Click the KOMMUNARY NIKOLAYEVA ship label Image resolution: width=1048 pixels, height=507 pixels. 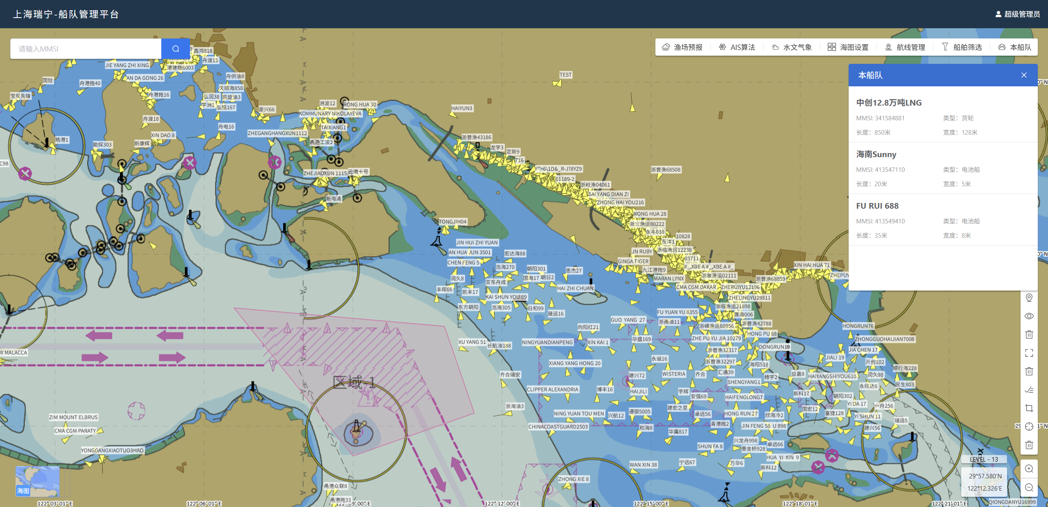330,114
